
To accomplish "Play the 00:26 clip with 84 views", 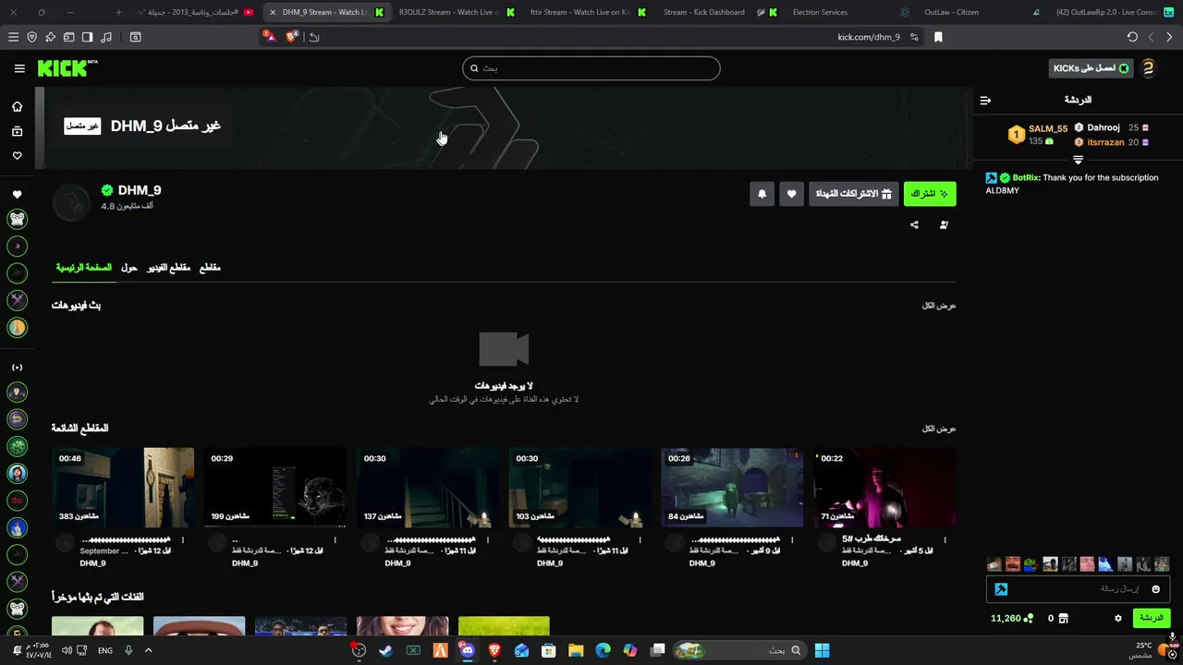I will tap(732, 488).
